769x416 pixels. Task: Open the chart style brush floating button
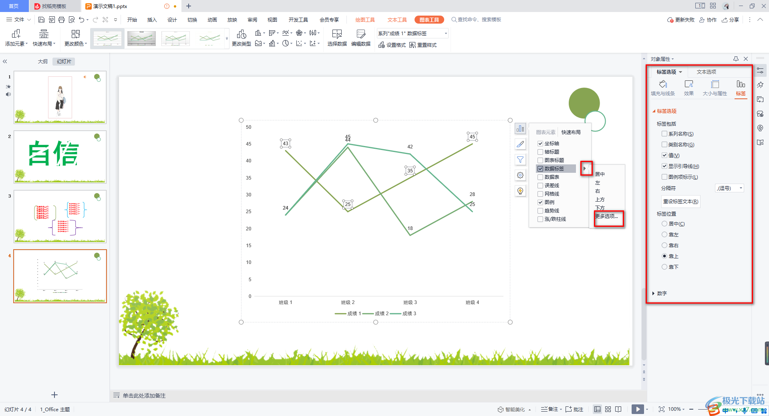tap(520, 144)
